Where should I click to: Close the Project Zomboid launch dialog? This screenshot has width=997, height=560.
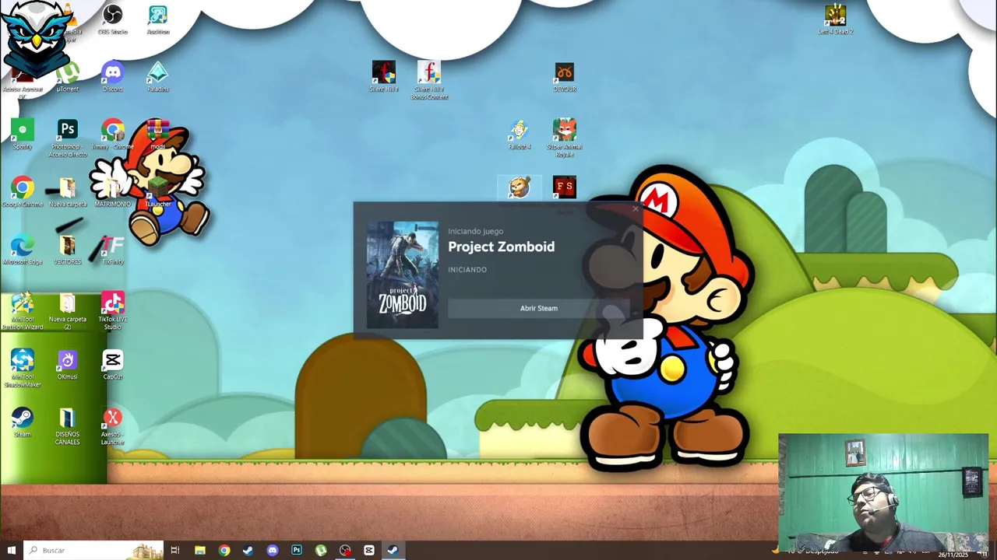coord(636,209)
